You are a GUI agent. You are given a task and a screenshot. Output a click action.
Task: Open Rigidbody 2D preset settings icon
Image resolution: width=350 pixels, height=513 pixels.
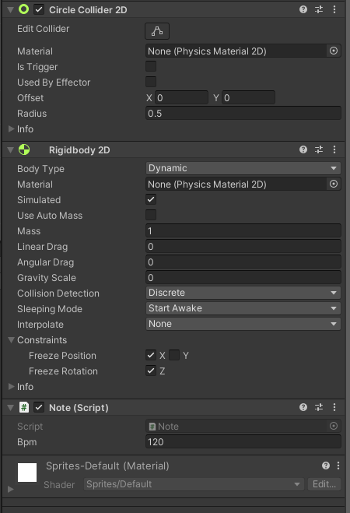pyautogui.click(x=319, y=149)
